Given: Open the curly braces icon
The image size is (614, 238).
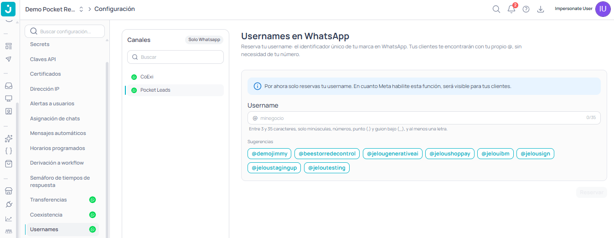Looking at the screenshot, I should (x=9, y=151).
